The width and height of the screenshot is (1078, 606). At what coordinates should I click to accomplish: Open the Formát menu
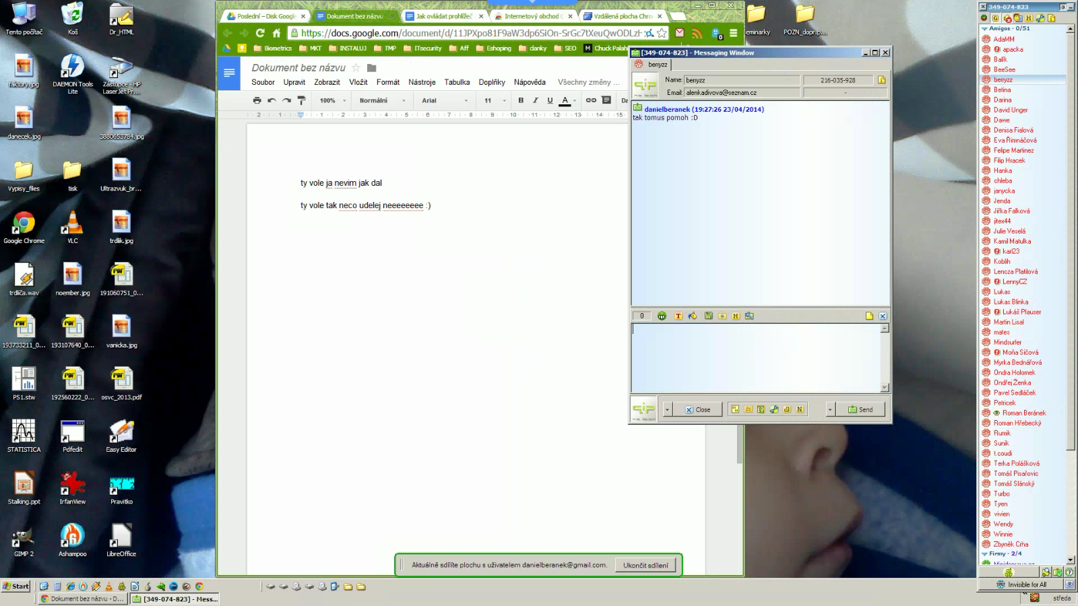tap(388, 82)
